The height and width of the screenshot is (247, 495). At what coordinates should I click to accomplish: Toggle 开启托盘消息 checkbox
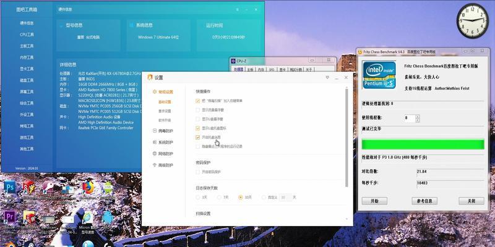tap(197, 137)
